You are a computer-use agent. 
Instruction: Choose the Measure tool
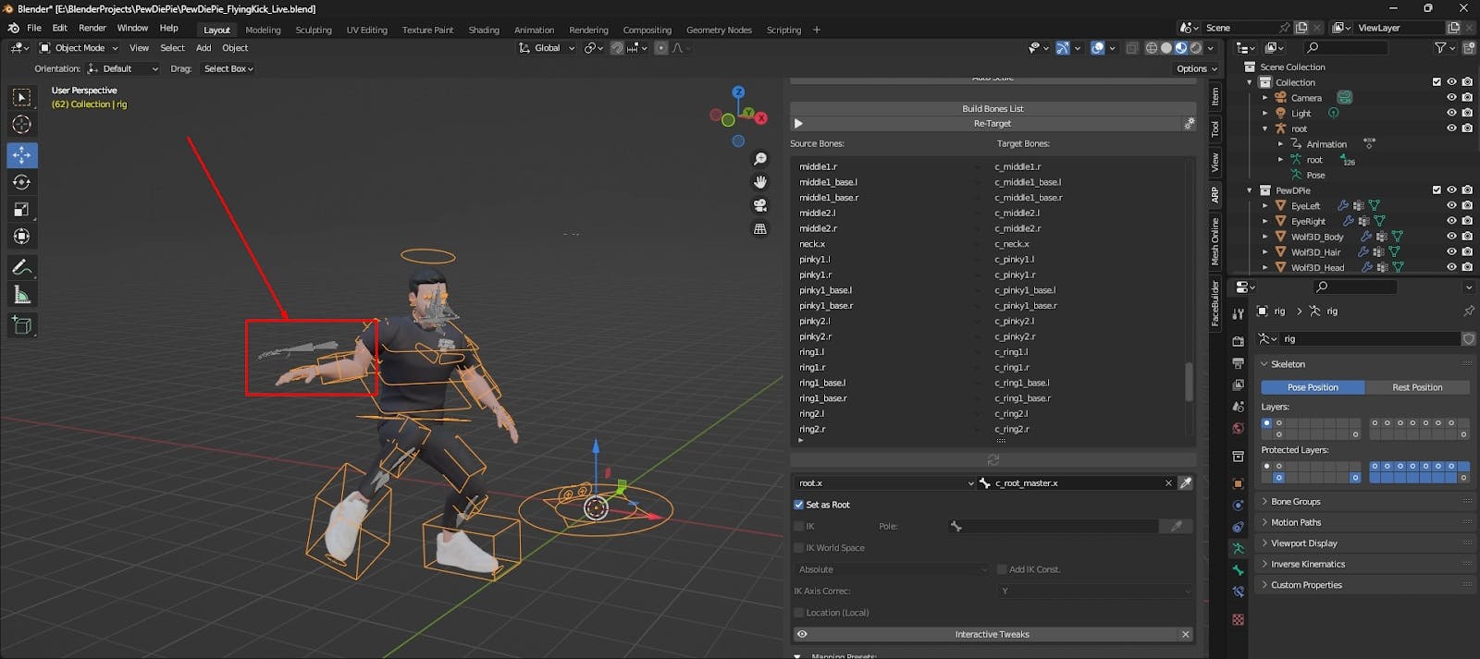(x=21, y=295)
